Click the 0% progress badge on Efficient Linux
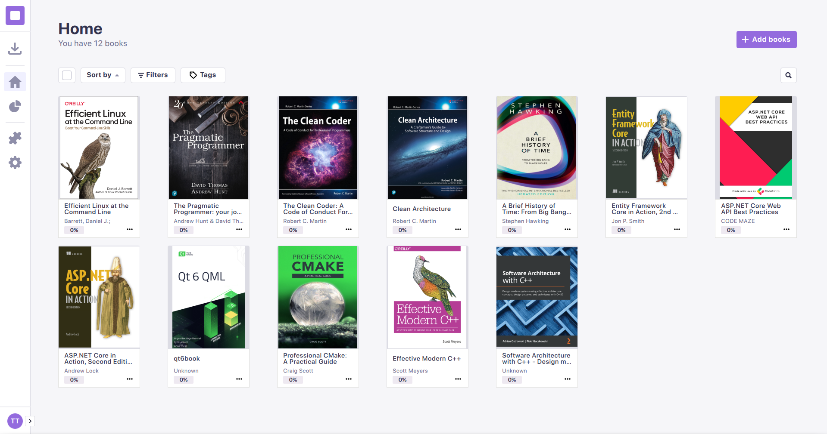 click(74, 230)
